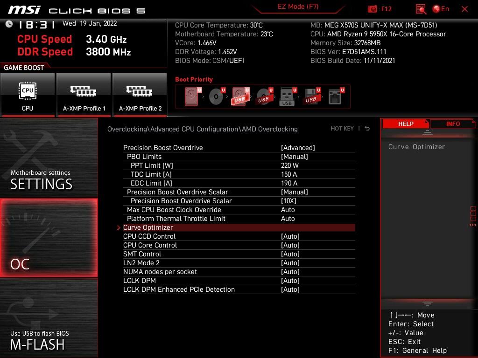The image size is (478, 358).
Task: Select the optical disc boot device icon
Action: pos(217,96)
